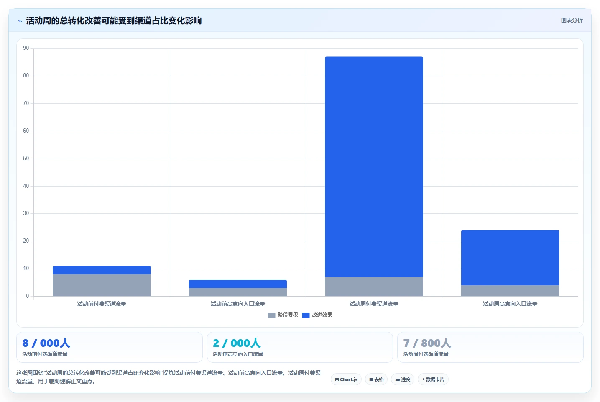Click the blue bar for 活动周付费渠道流量
Image resolution: width=600 pixels, height=402 pixels.
tap(374, 166)
